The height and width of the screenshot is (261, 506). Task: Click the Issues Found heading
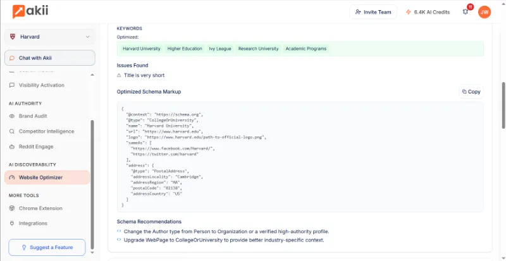point(132,65)
